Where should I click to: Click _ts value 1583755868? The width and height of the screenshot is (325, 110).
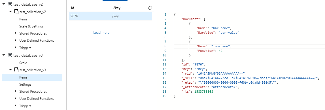click(x=203, y=92)
